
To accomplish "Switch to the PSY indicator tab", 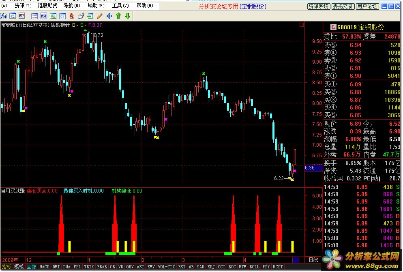I will pyautogui.click(x=266, y=267).
